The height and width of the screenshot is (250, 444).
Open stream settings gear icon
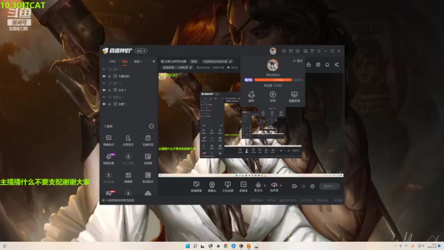click(x=312, y=186)
